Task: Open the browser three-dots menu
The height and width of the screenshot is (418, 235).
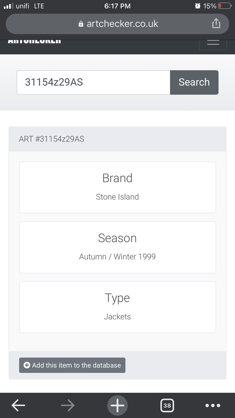Action: click(213, 405)
